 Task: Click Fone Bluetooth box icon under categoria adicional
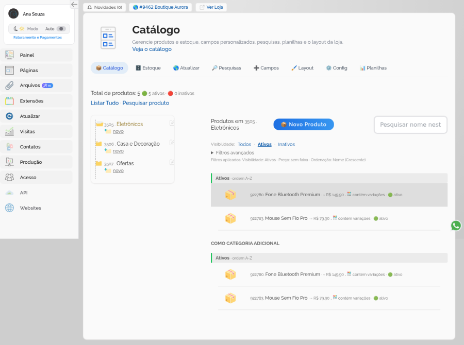[x=230, y=274]
